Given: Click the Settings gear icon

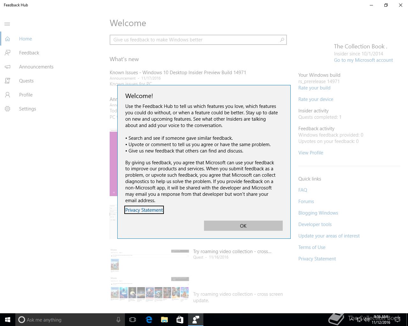Looking at the screenshot, I should coord(7,109).
